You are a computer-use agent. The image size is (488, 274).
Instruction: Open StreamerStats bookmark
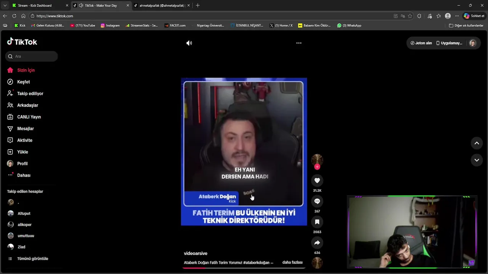point(141,25)
